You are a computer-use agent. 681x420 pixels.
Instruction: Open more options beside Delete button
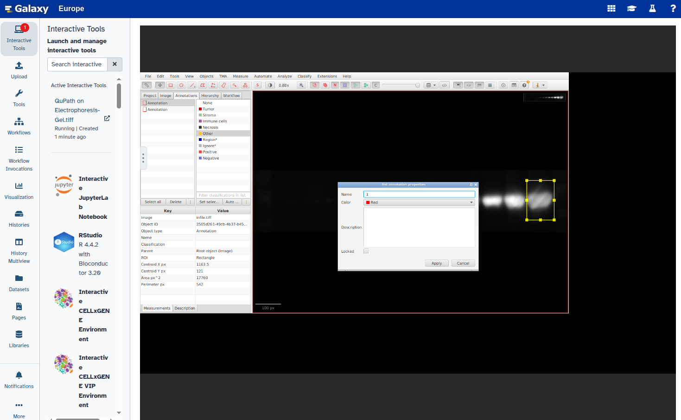point(191,202)
